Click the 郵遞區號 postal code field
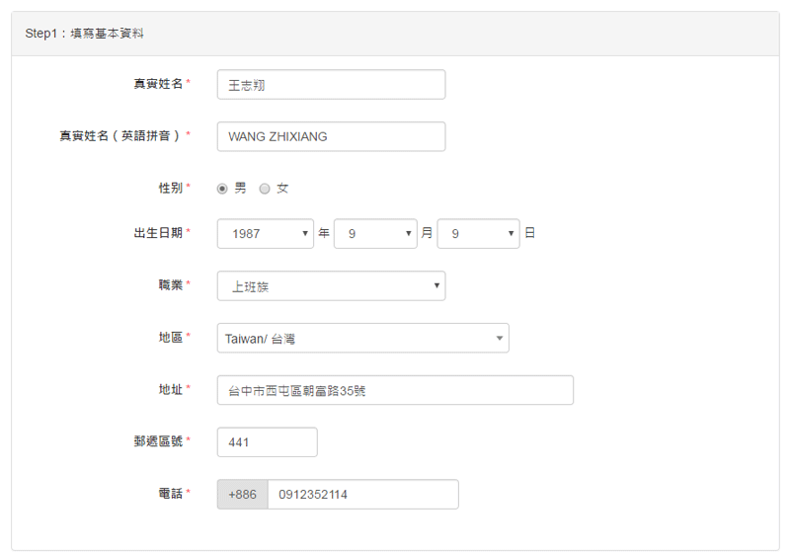Screen dimensions: 790x553 point(267,442)
